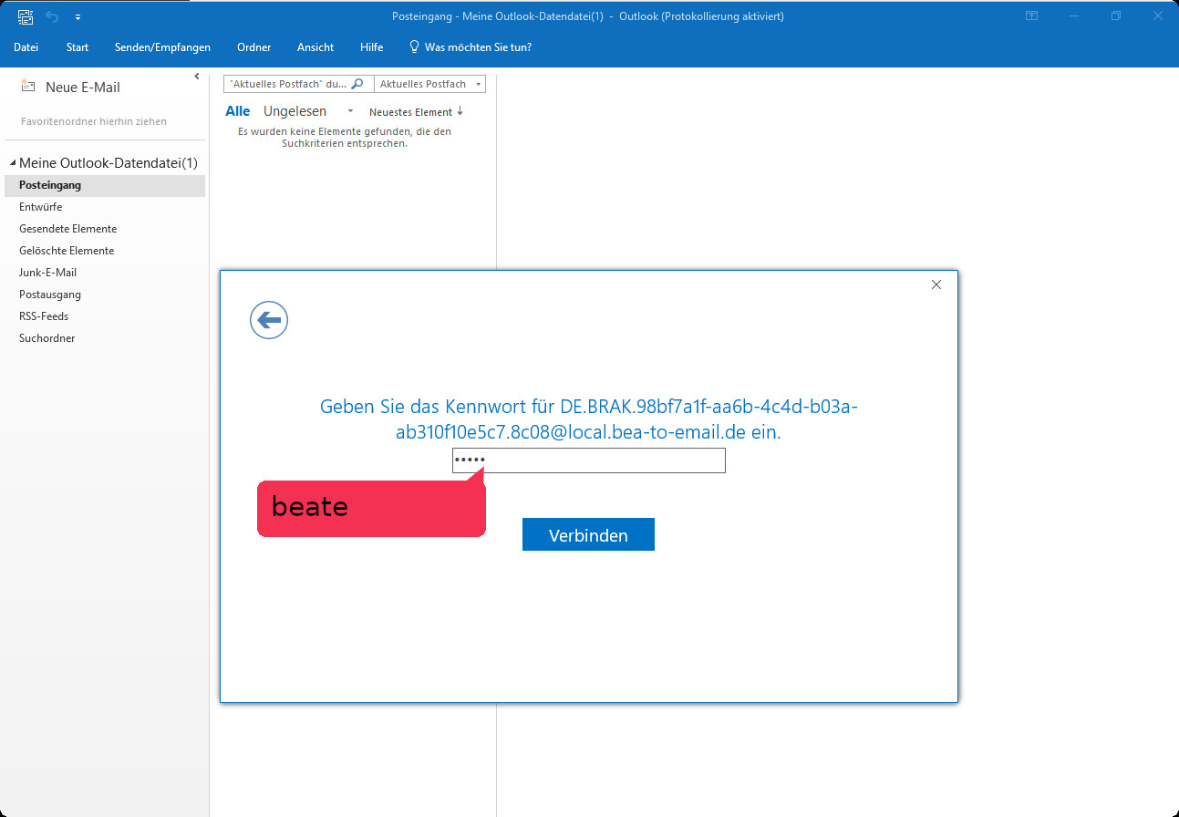The height and width of the screenshot is (817, 1179).
Task: Open the Senden/Empfangen tab
Action: click(162, 47)
